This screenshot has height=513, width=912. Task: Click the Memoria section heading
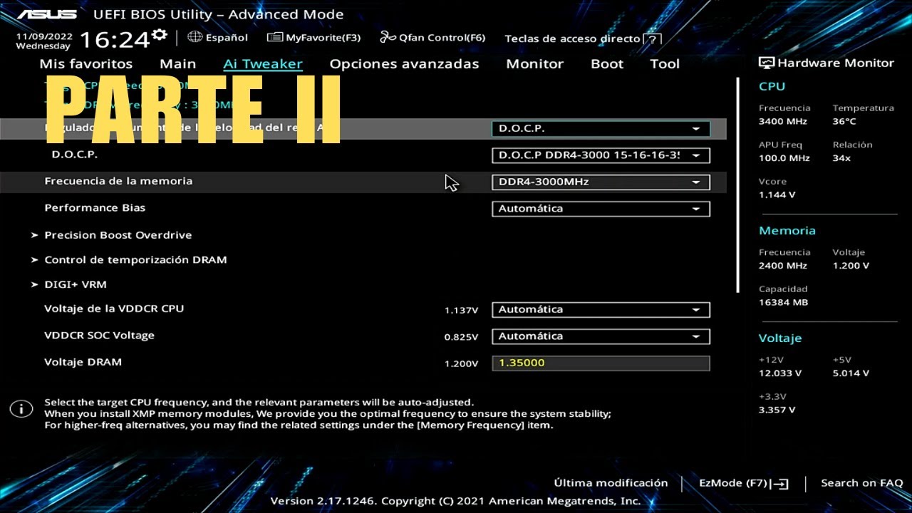click(787, 231)
